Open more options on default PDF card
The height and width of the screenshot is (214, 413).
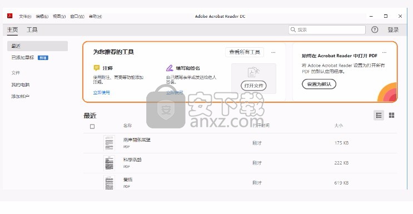384,52
